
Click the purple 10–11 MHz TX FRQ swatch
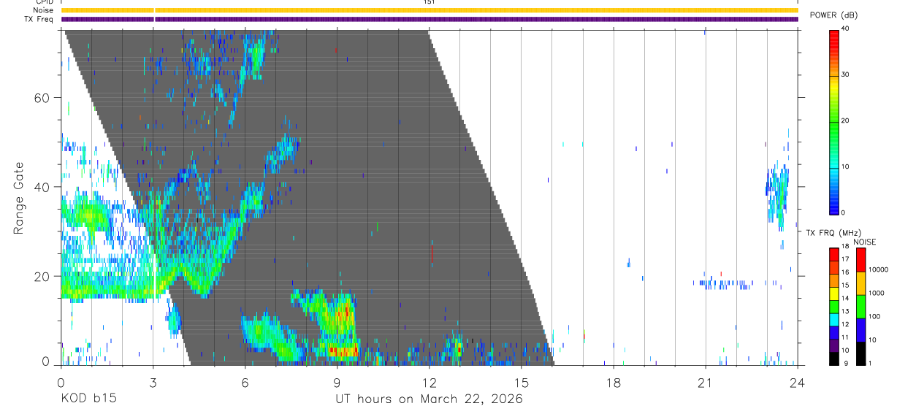833,345
